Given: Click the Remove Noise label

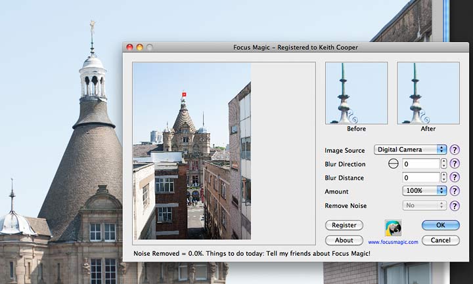Looking at the screenshot, I should [346, 206].
